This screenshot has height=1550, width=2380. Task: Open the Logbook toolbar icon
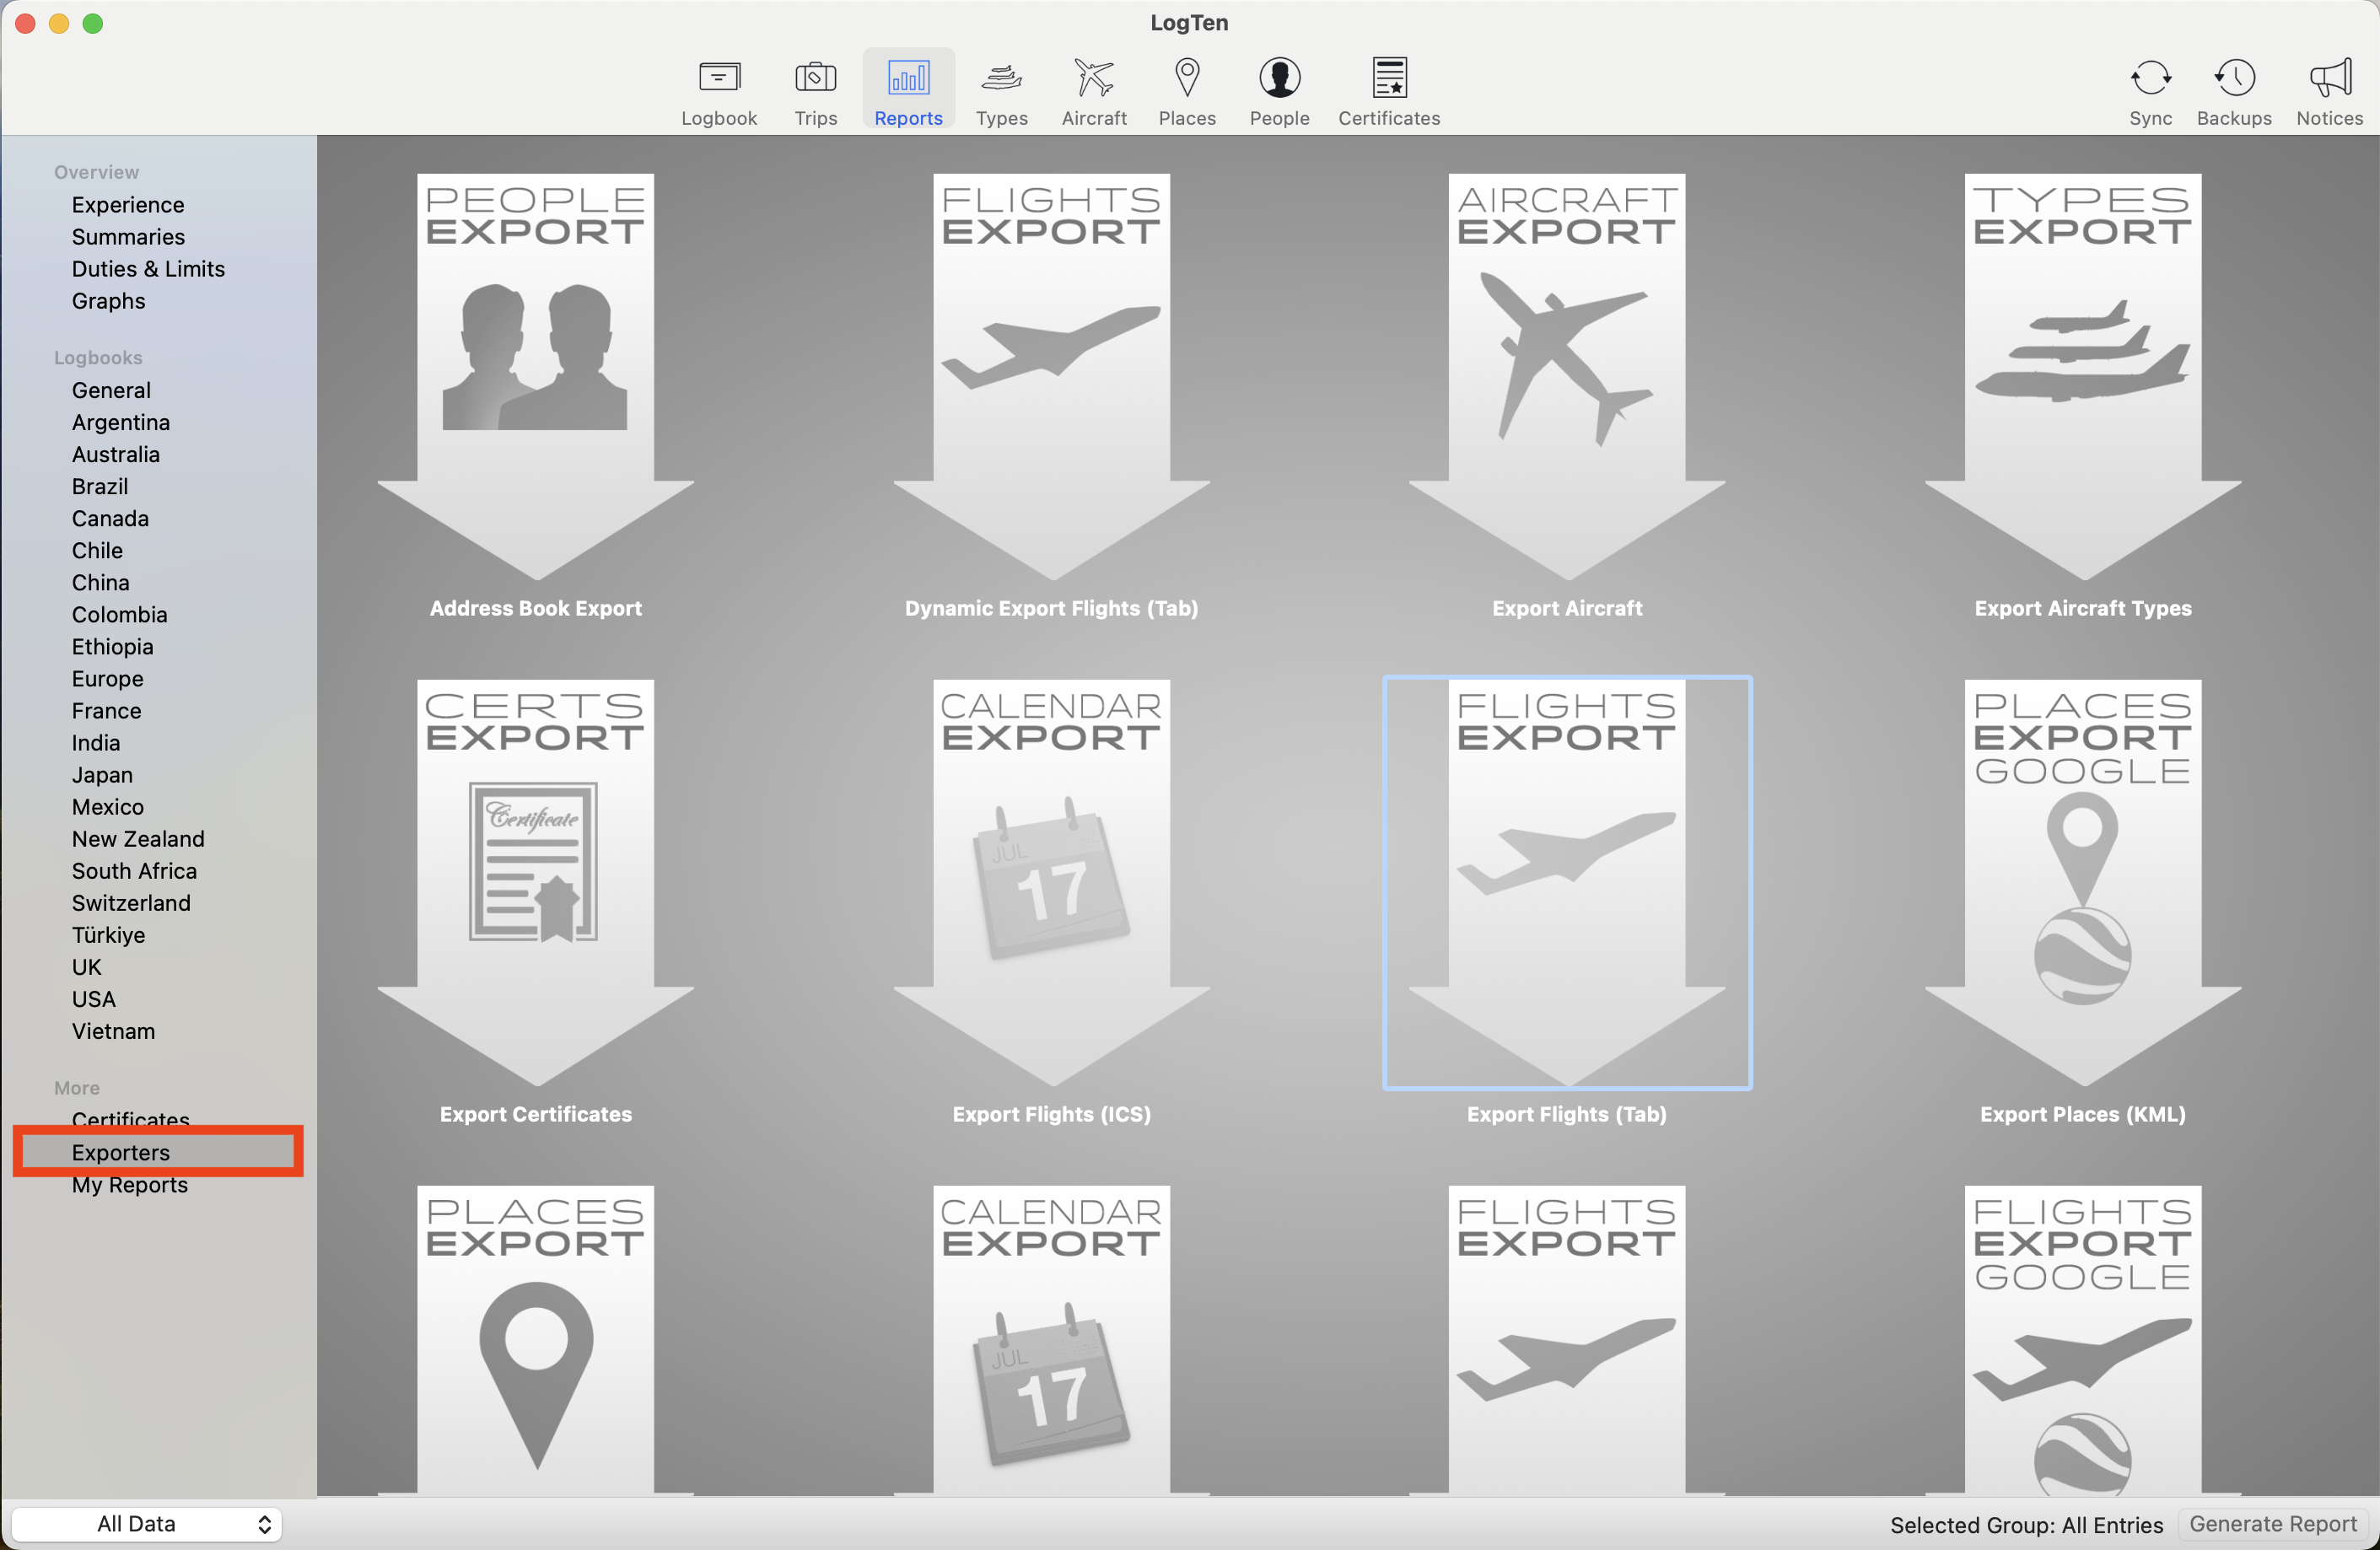[x=719, y=92]
